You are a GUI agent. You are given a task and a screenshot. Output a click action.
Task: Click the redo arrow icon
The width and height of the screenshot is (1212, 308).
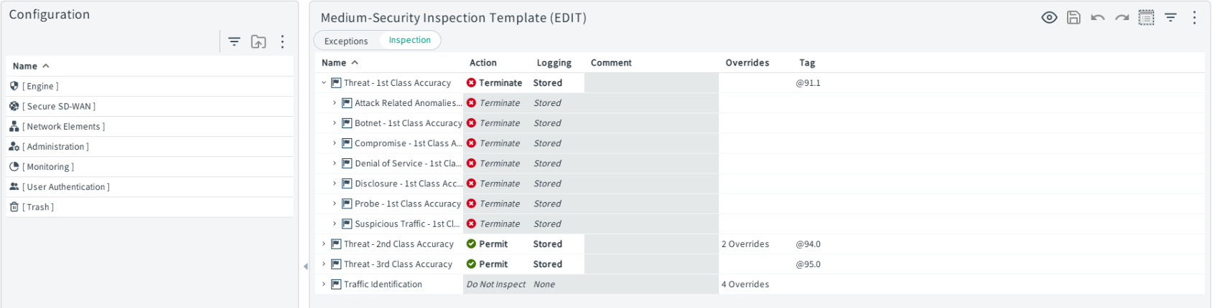tap(1122, 18)
